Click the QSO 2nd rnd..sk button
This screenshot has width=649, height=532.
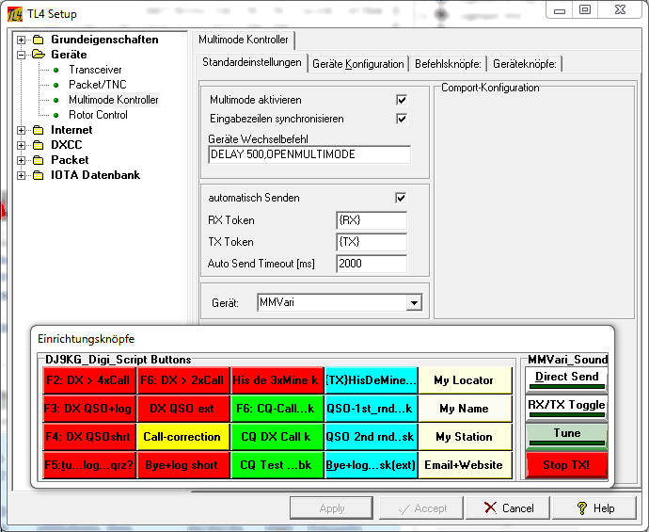[371, 437]
